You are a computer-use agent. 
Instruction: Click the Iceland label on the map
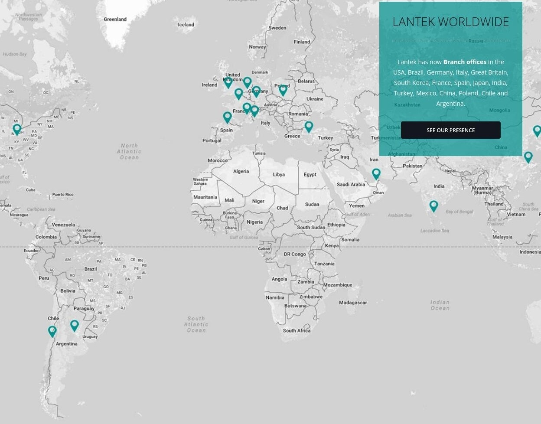(x=186, y=25)
